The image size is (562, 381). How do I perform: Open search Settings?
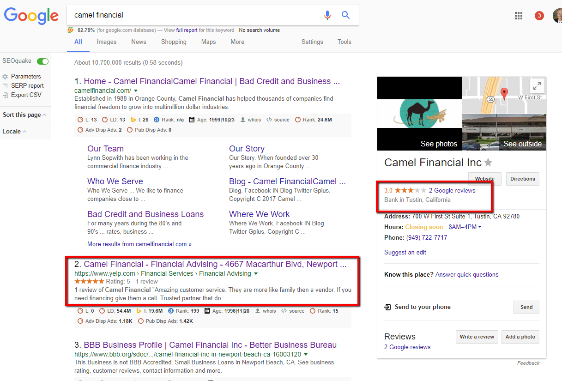click(312, 42)
